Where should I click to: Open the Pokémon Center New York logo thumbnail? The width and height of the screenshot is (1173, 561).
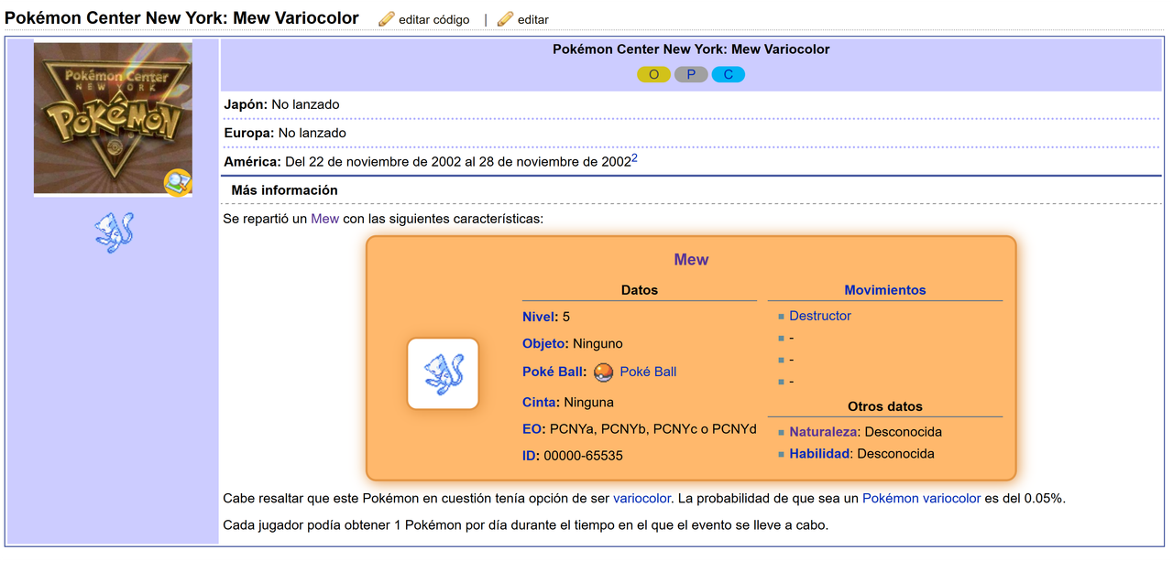point(113,118)
